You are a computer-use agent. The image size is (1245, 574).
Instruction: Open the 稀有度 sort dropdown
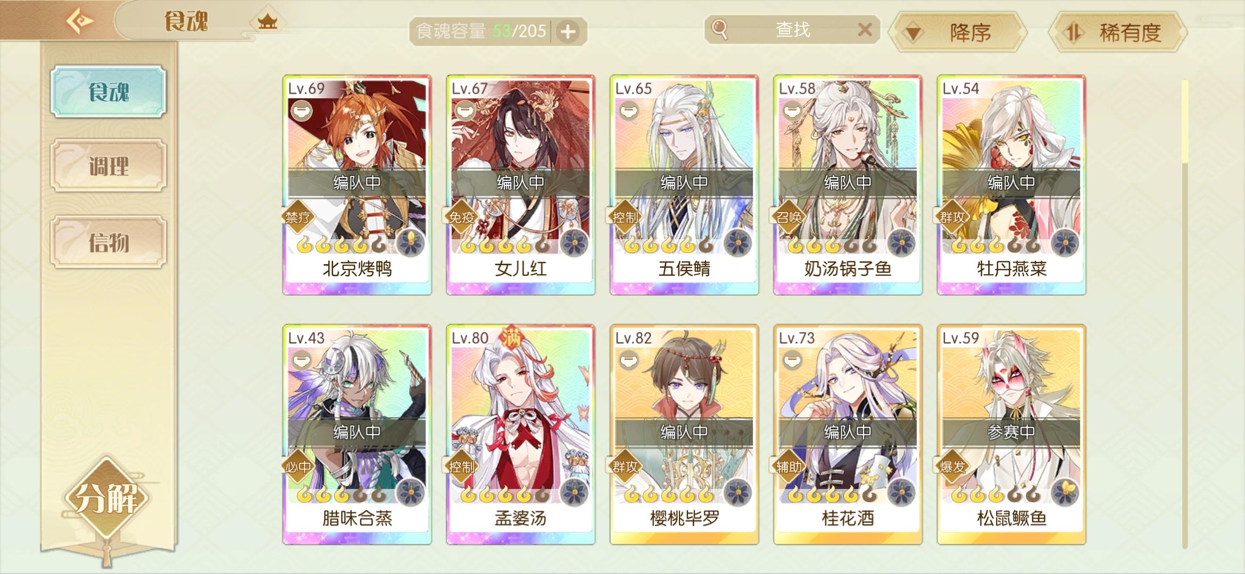click(x=1117, y=32)
